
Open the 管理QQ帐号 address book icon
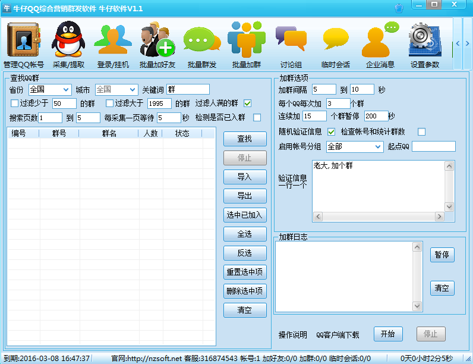click(x=24, y=39)
